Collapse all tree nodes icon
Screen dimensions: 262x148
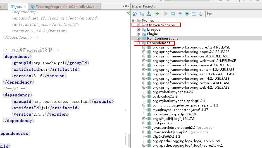tap(201, 14)
